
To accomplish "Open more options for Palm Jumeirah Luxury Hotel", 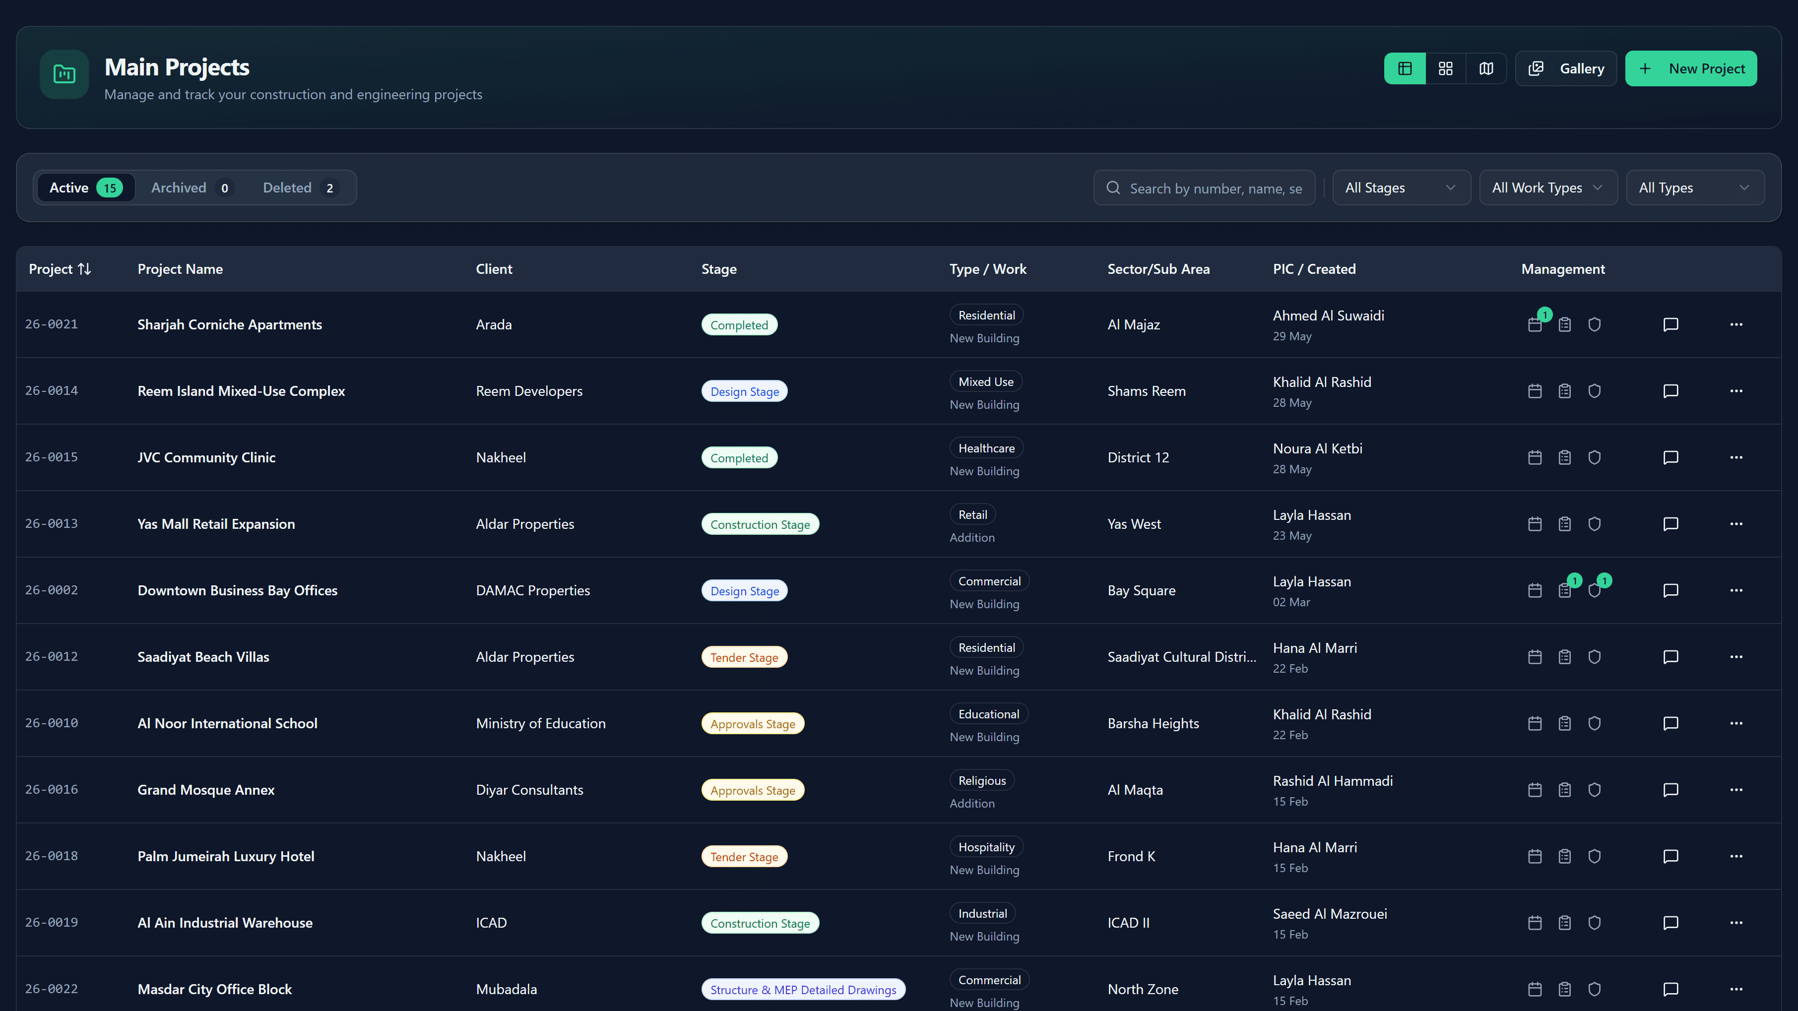I will coord(1736,856).
